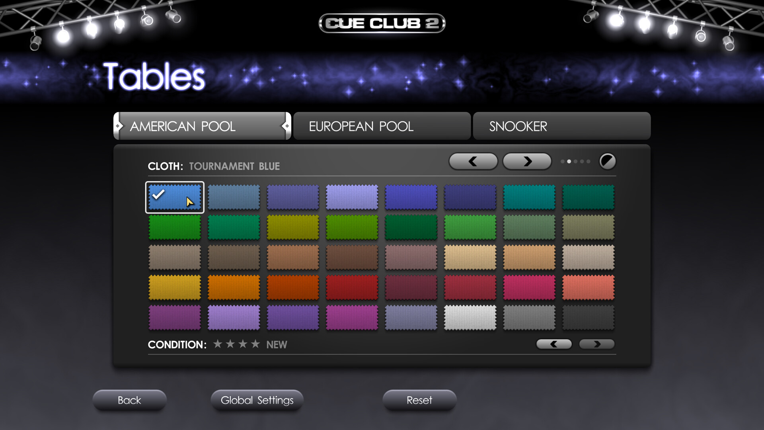Open the Snooker tab
Viewport: 764px width, 430px height.
coord(561,126)
